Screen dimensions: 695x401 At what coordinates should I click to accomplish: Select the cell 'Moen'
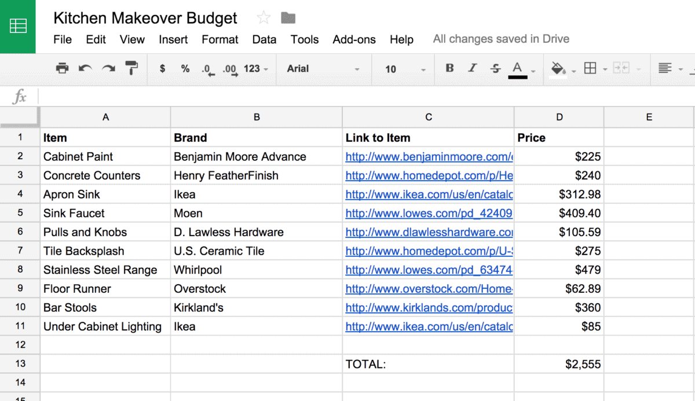[x=257, y=213]
